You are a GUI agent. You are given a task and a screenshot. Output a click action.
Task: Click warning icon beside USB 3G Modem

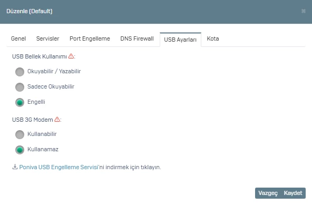point(57,119)
